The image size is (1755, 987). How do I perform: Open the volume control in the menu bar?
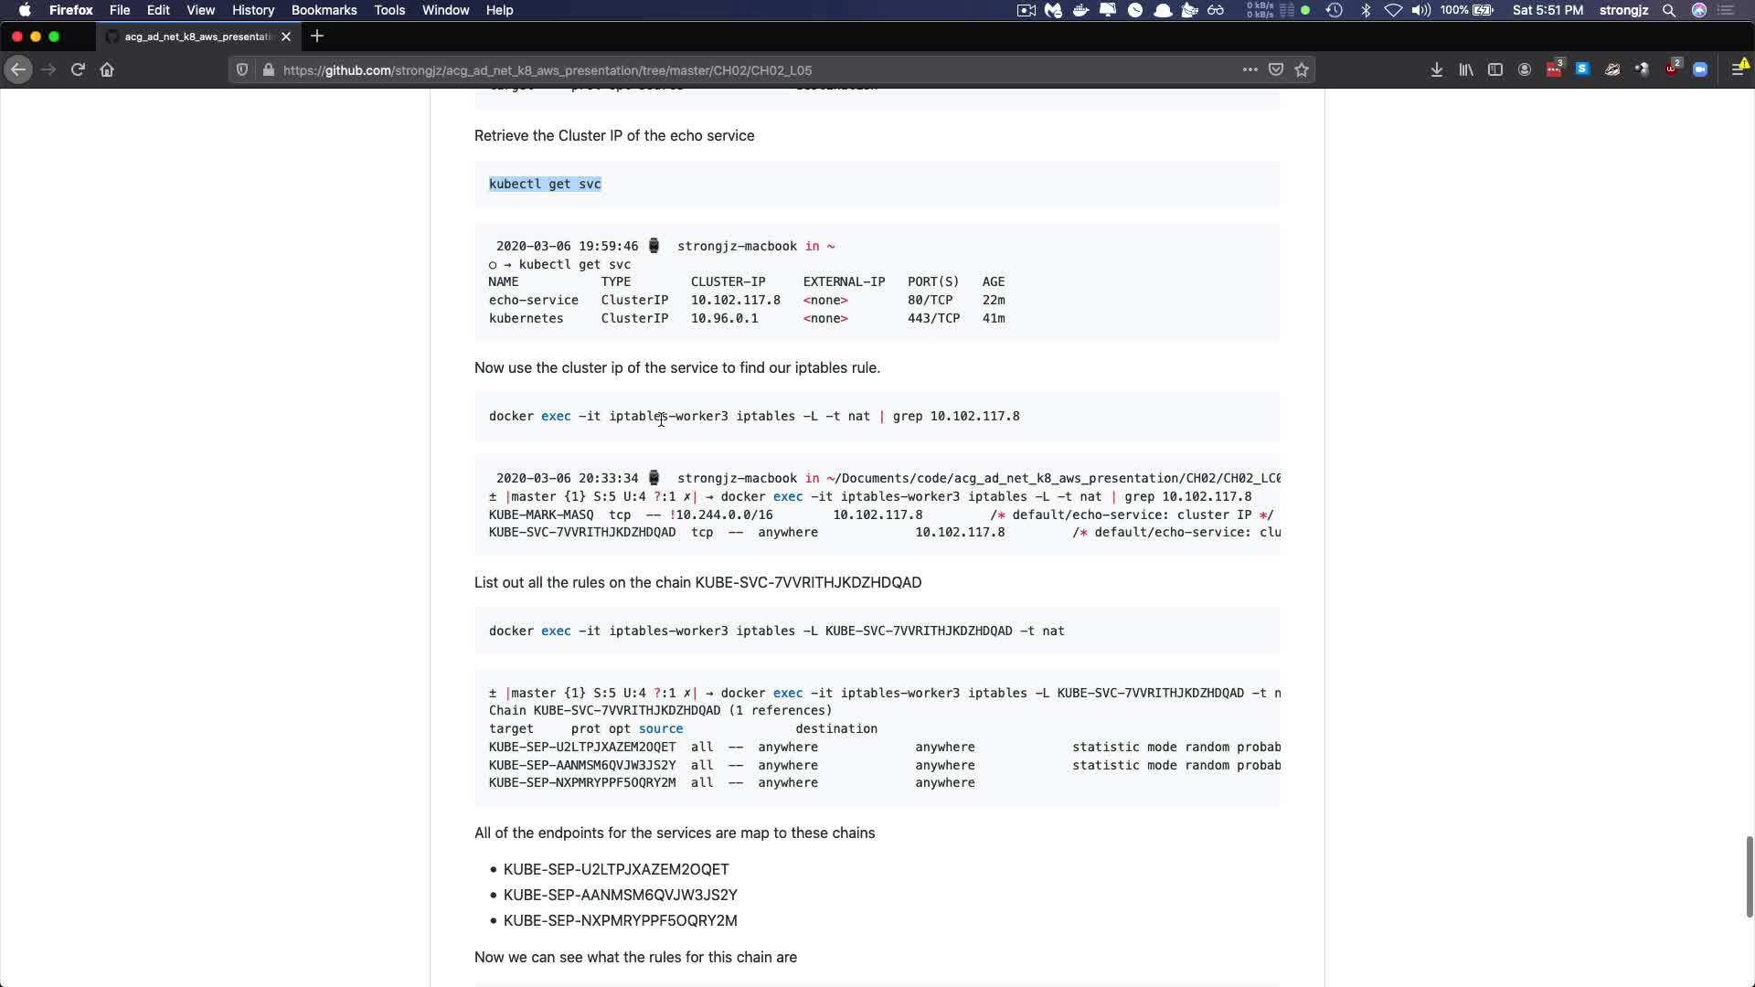tap(1420, 10)
